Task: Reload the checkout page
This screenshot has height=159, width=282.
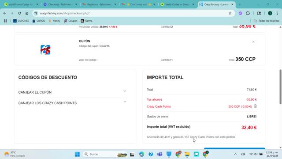Action: coord(19,13)
